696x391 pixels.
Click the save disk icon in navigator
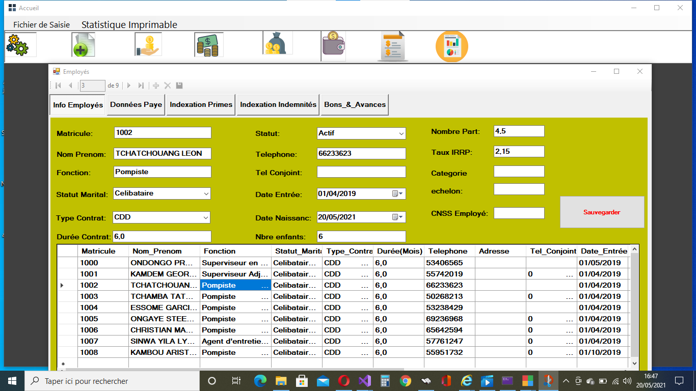[179, 86]
